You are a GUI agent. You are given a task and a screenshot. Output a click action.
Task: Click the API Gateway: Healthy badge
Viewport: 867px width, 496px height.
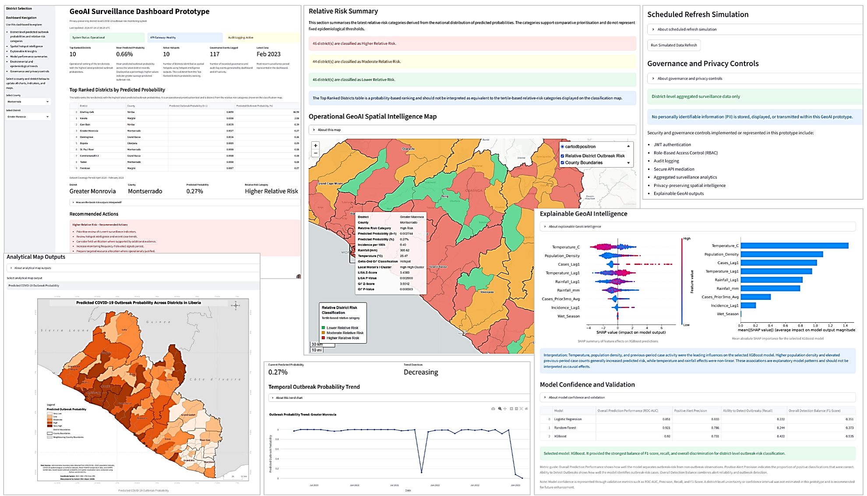tap(185, 38)
